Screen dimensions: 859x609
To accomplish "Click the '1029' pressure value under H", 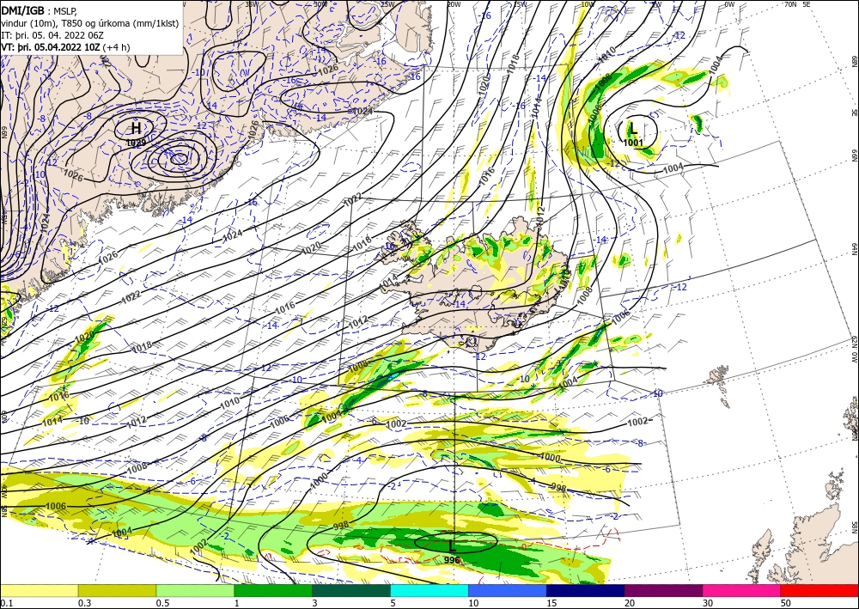I will (136, 143).
